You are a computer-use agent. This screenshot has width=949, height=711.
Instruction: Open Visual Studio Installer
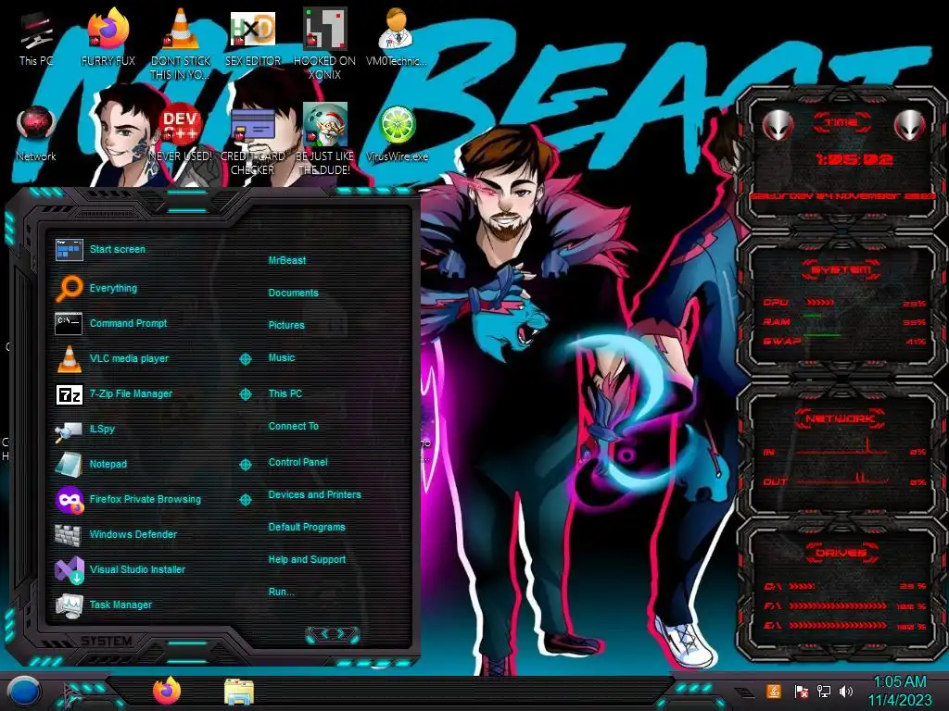120,569
